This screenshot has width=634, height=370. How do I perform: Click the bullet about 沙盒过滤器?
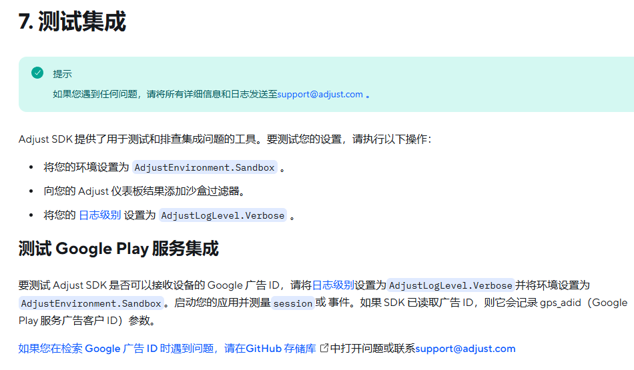(144, 191)
